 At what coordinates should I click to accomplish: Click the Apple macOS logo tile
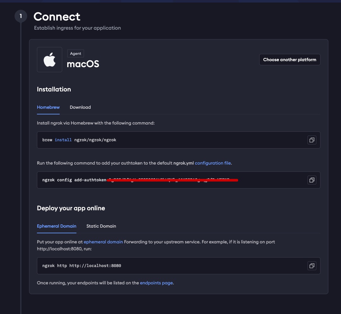click(x=50, y=60)
